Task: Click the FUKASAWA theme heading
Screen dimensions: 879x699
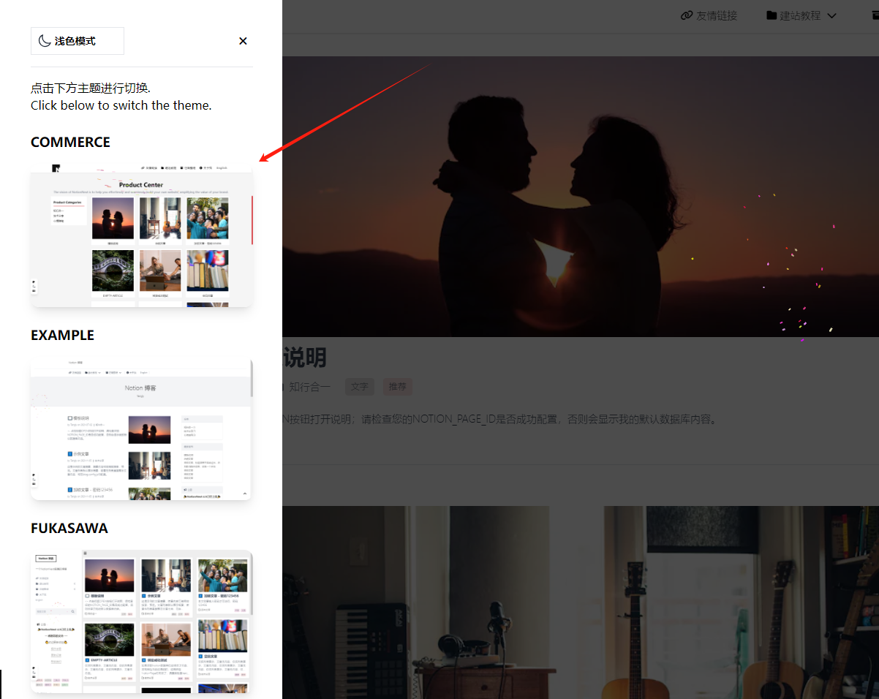Action: [x=69, y=528]
